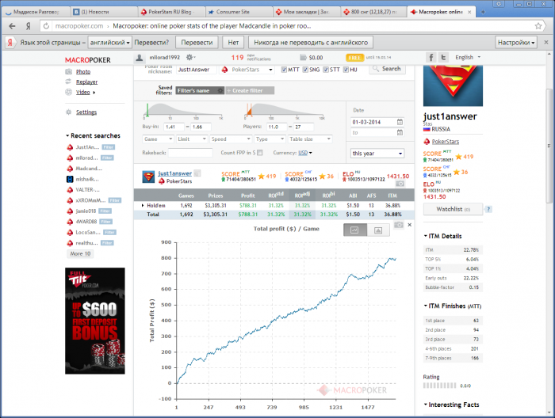Click the Photo icon in sidebar
The height and width of the screenshot is (418, 555).
click(69, 72)
